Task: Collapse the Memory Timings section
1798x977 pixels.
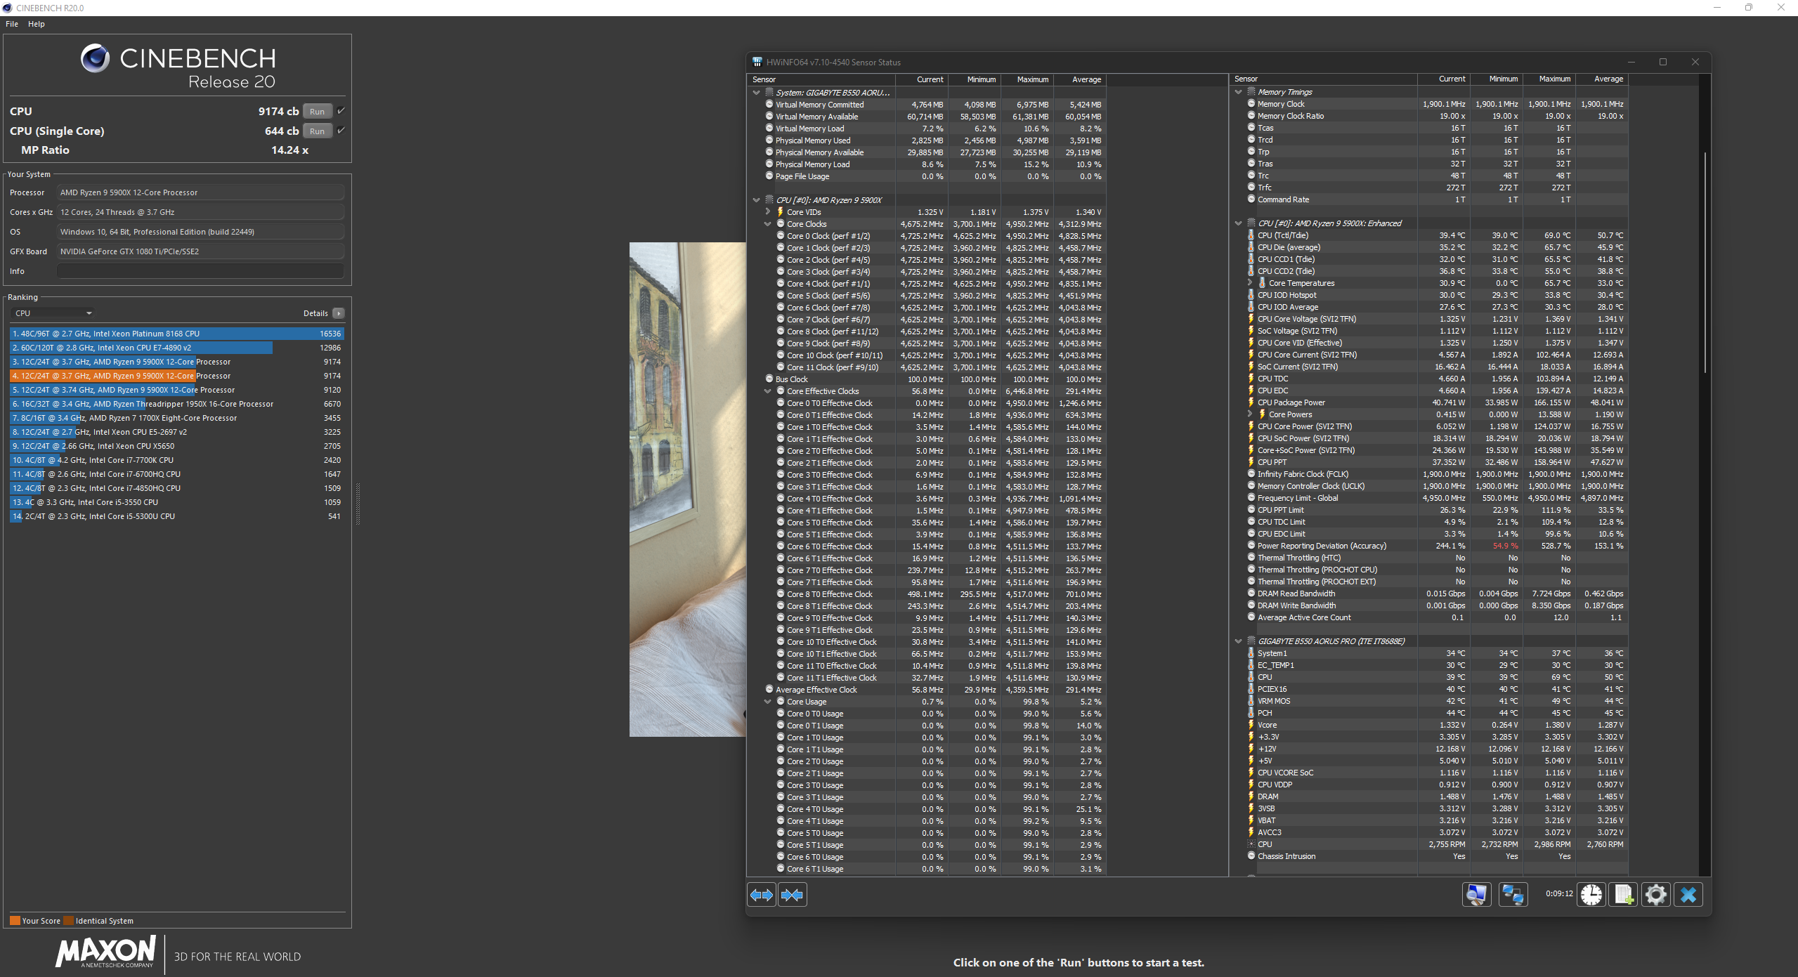Action: click(1239, 92)
